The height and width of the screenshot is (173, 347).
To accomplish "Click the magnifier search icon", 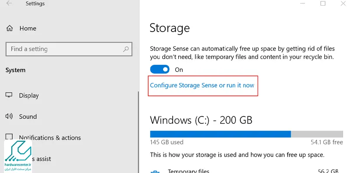I will 126,49.
